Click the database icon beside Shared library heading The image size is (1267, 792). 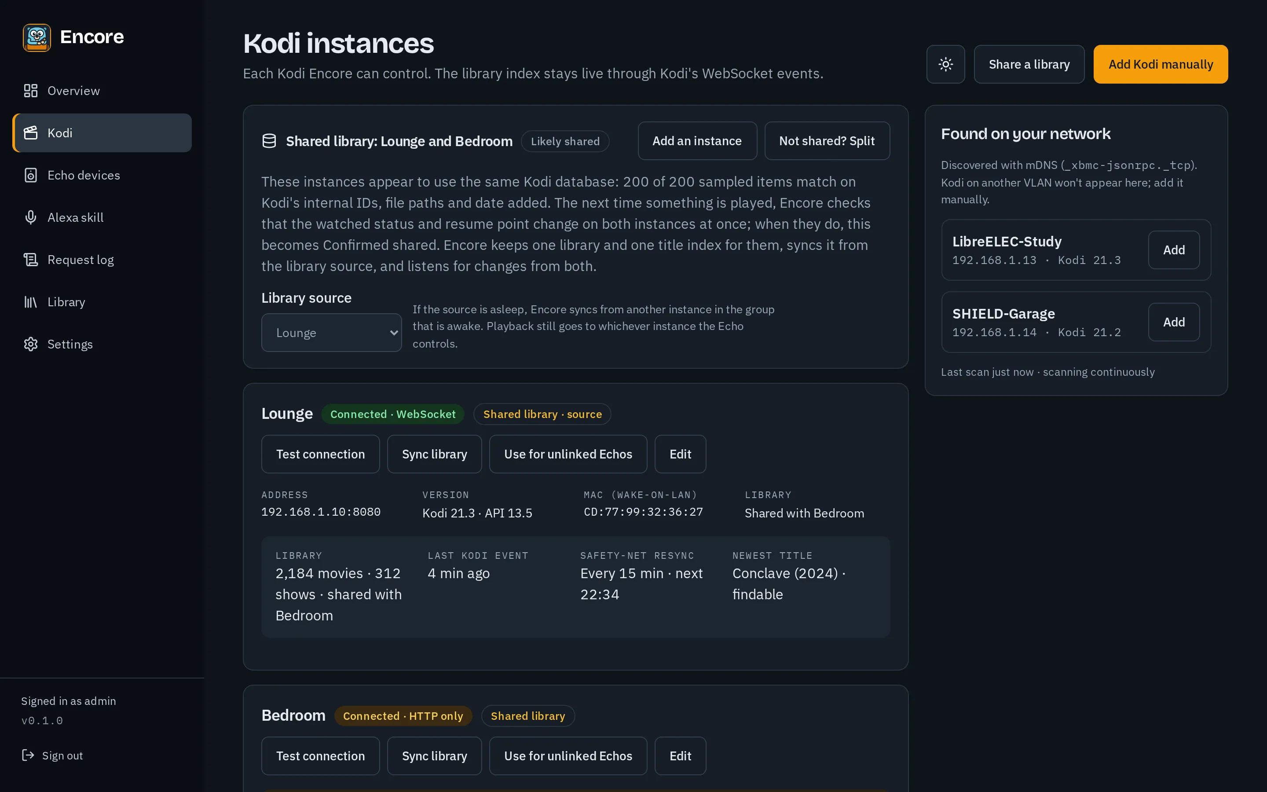point(269,141)
